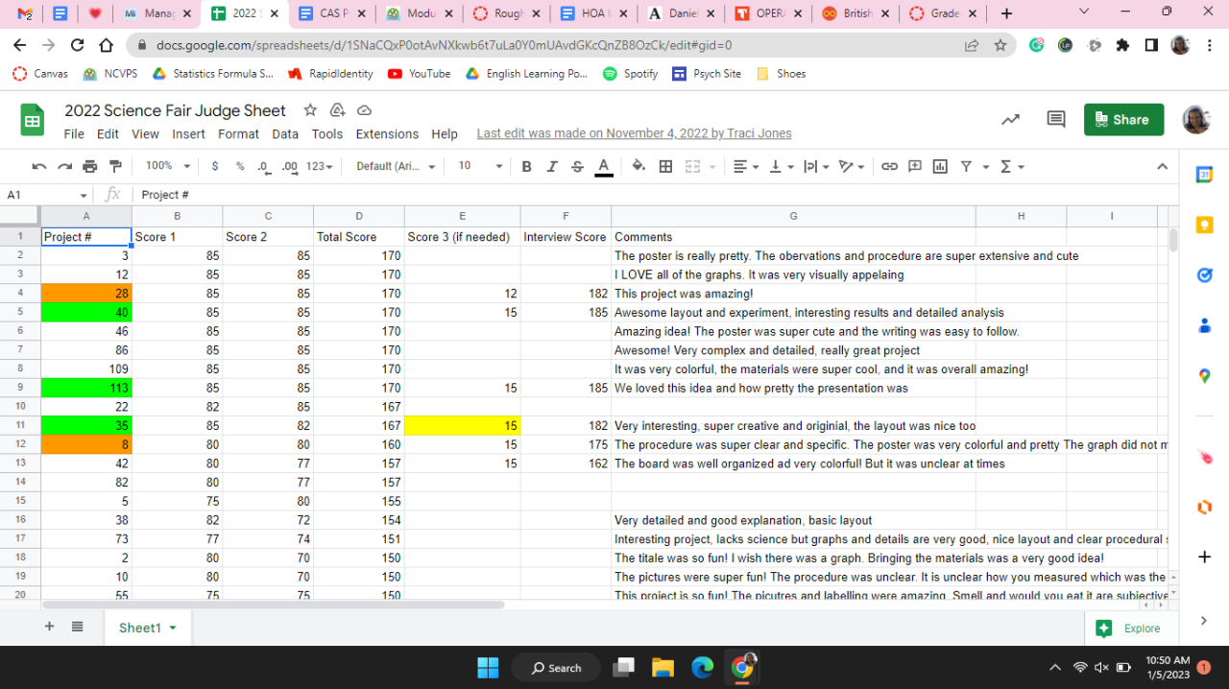1229x689 pixels.
Task: Select the Paint format tool
Action: (x=115, y=166)
